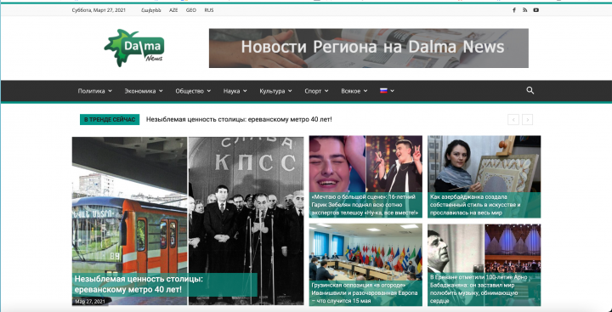
Task: Click the singer on stage thumbnail
Action: [x=394, y=164]
